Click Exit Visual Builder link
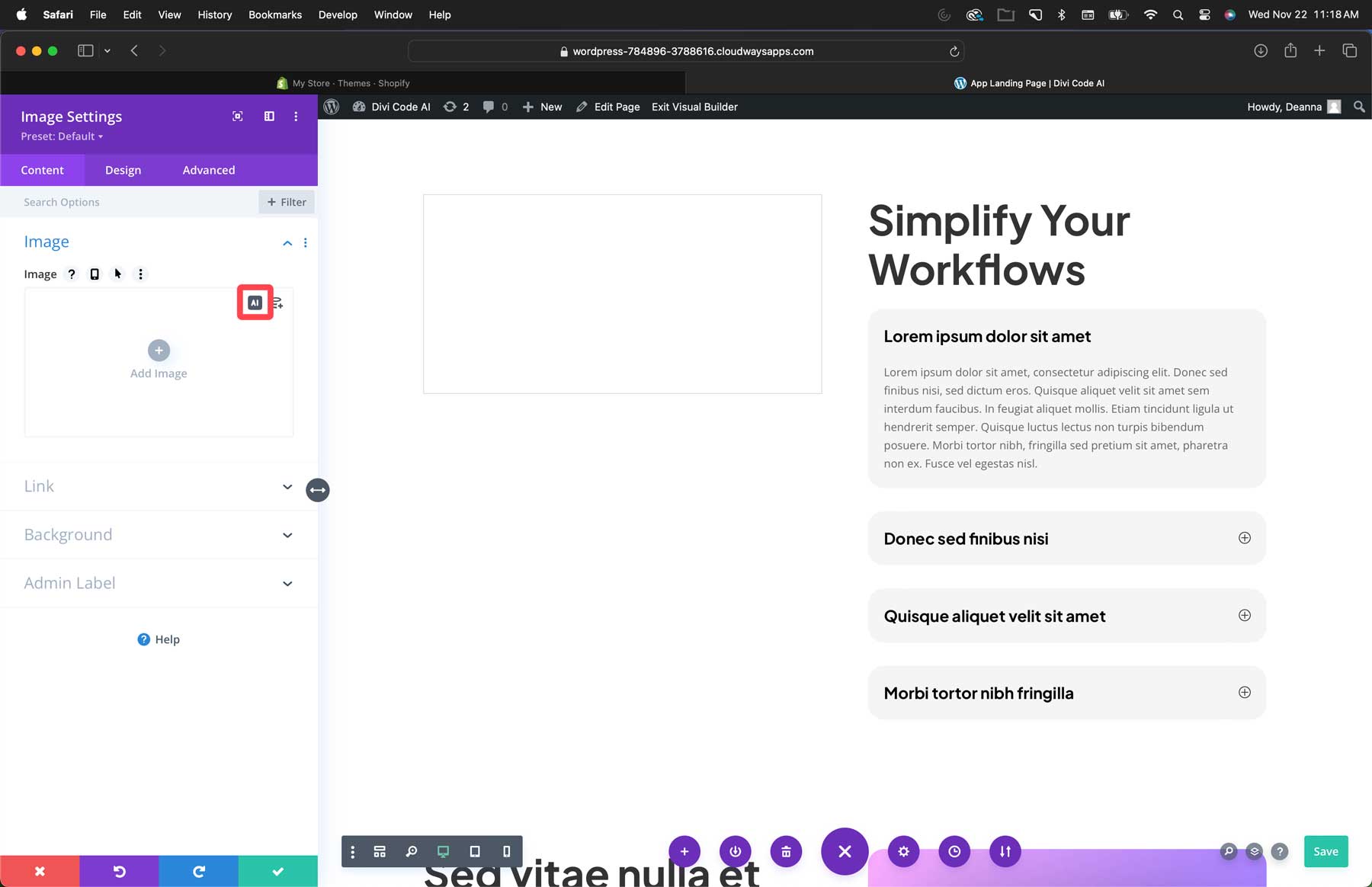 point(694,107)
